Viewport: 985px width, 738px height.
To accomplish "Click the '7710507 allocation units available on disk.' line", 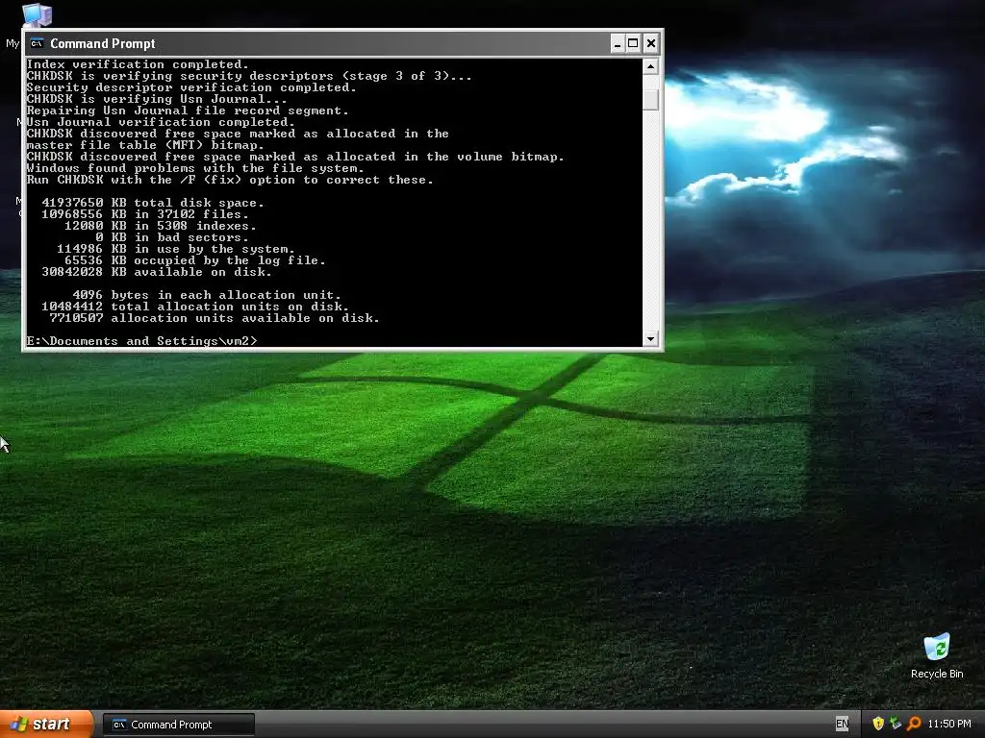I will pos(215,317).
